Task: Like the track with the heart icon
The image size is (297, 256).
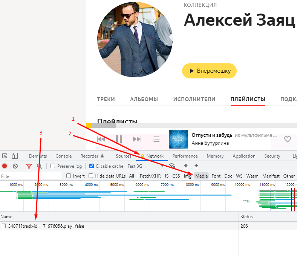Action: click(x=288, y=139)
